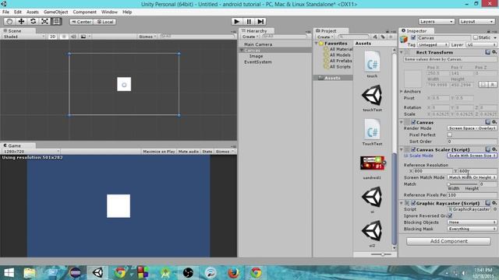The height and width of the screenshot is (280, 499).
Task: Open the Window menu
Action: pyautogui.click(x=109, y=12)
